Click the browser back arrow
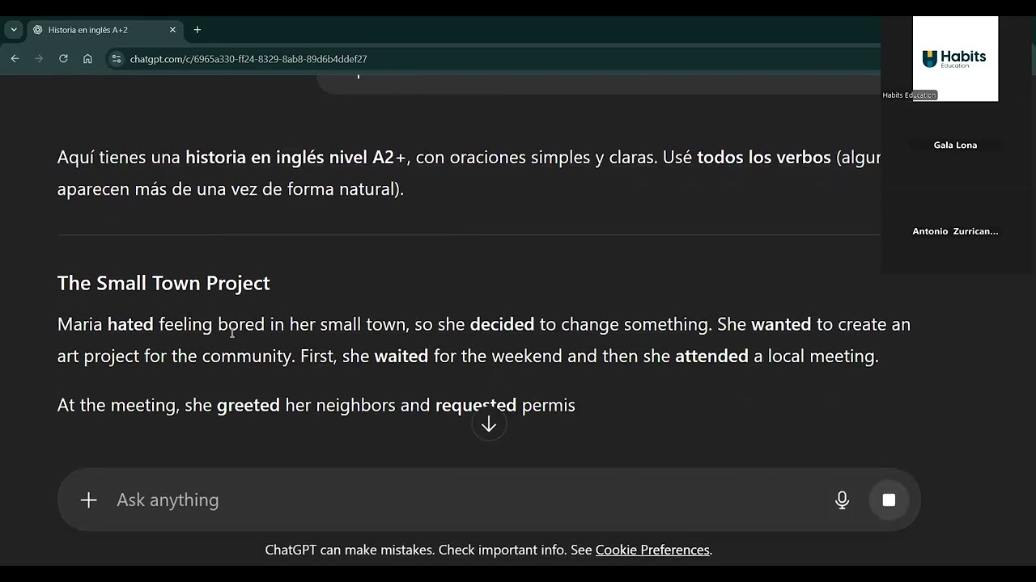 (15, 59)
